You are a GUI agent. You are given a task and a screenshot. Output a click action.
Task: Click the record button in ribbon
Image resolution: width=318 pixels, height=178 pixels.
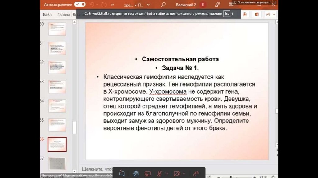click(x=245, y=14)
